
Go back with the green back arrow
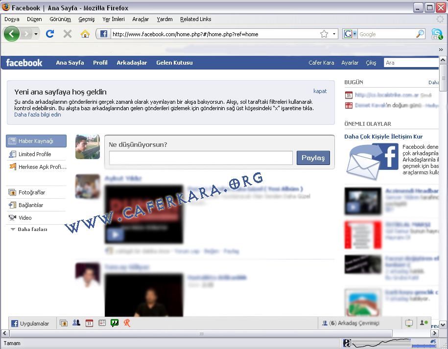coord(11,34)
